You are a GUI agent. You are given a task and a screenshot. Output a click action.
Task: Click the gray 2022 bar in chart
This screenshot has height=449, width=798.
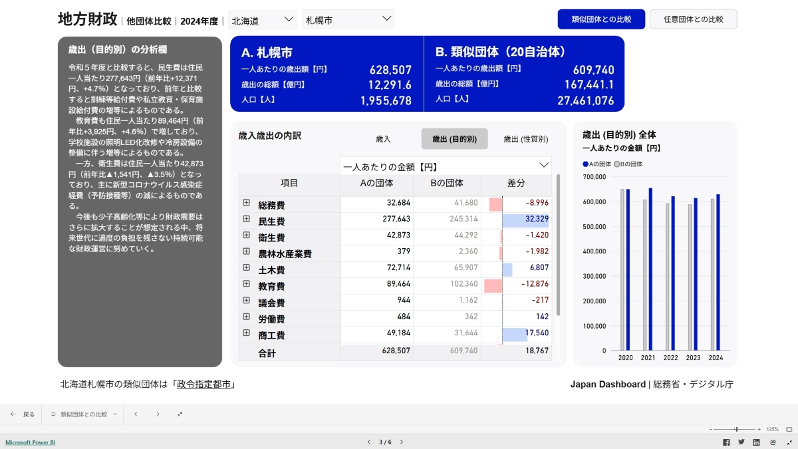pyautogui.click(x=667, y=277)
